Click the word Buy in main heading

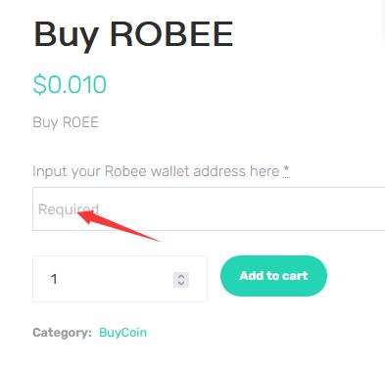[67, 35]
